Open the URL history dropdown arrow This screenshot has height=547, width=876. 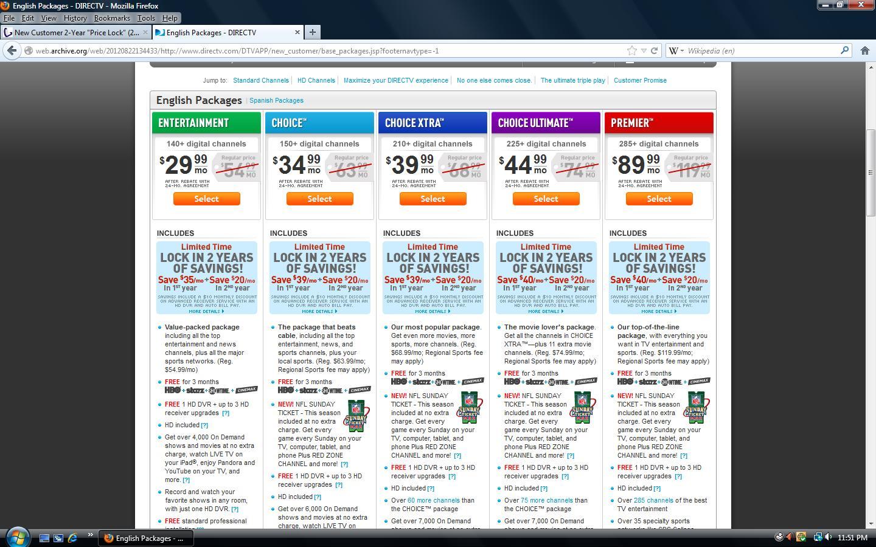(x=644, y=50)
